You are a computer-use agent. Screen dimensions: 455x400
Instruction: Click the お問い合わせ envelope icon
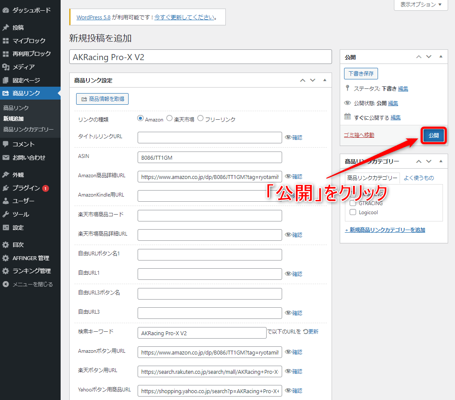tap(6, 158)
